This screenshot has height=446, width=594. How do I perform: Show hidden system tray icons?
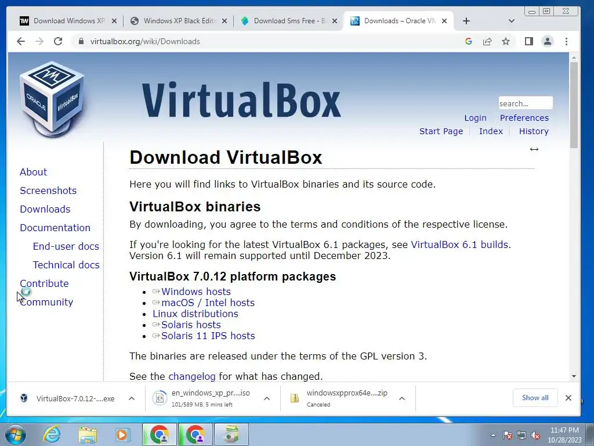click(x=493, y=435)
